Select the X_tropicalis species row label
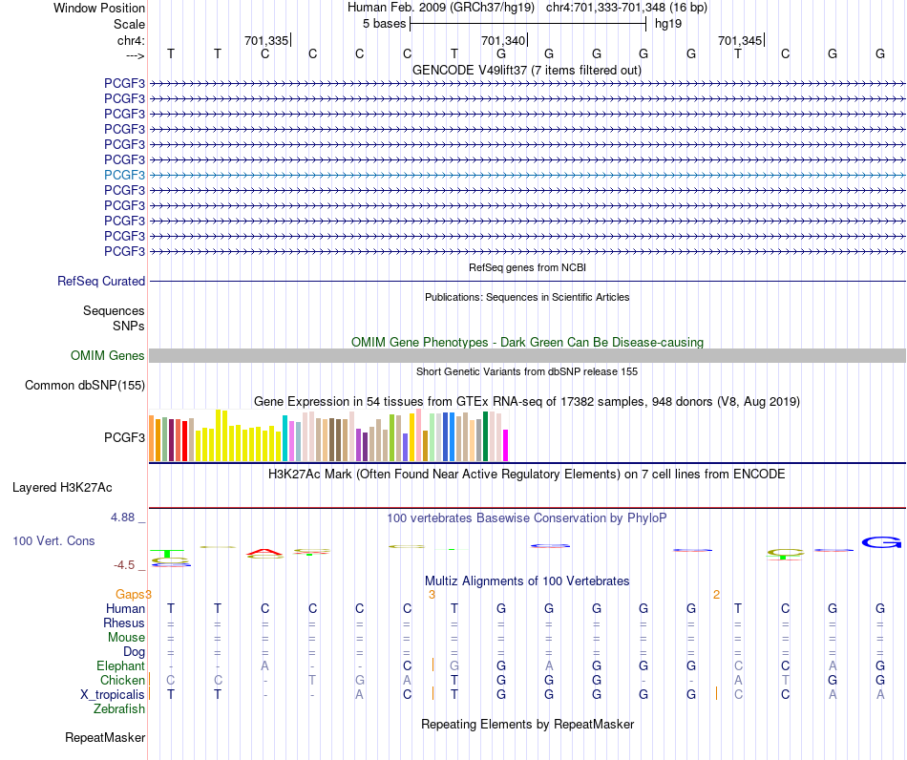Viewport: 907px width, 760px height. pyautogui.click(x=113, y=695)
